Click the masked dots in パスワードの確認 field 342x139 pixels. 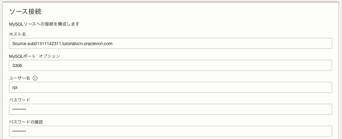point(19,131)
